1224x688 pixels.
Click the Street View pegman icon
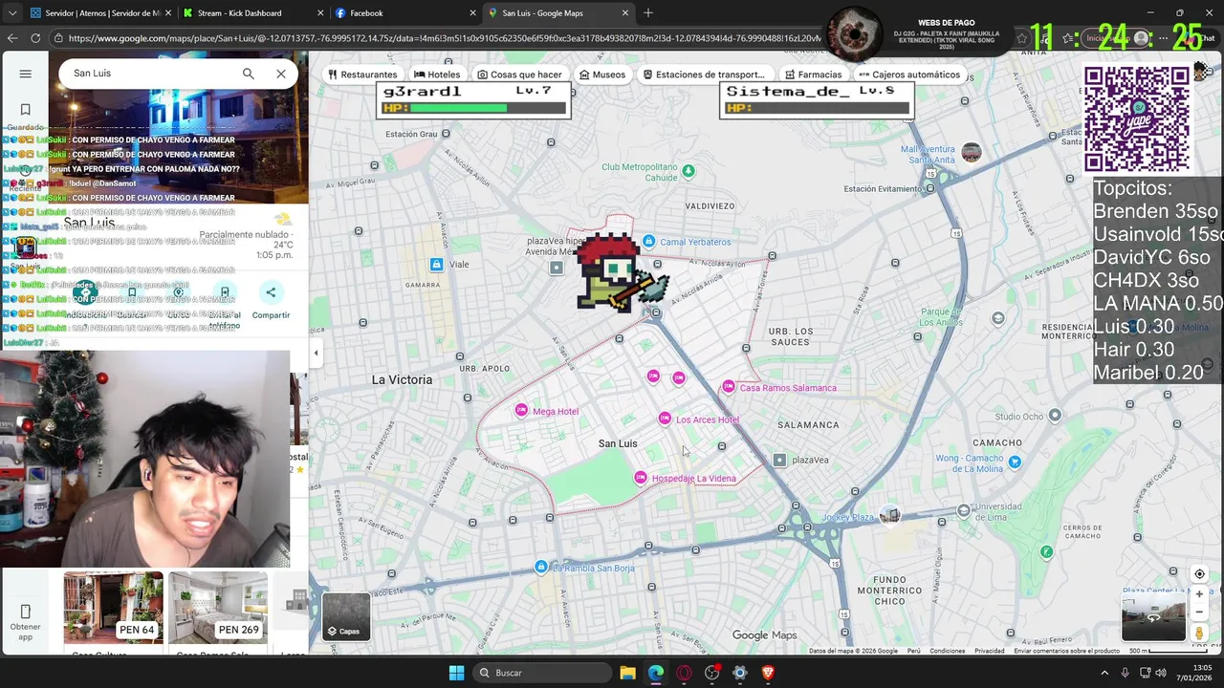click(1199, 633)
